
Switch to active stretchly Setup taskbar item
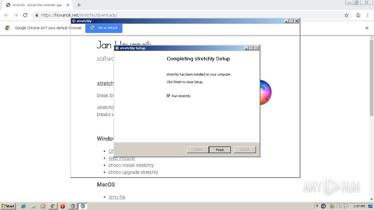[83, 206]
